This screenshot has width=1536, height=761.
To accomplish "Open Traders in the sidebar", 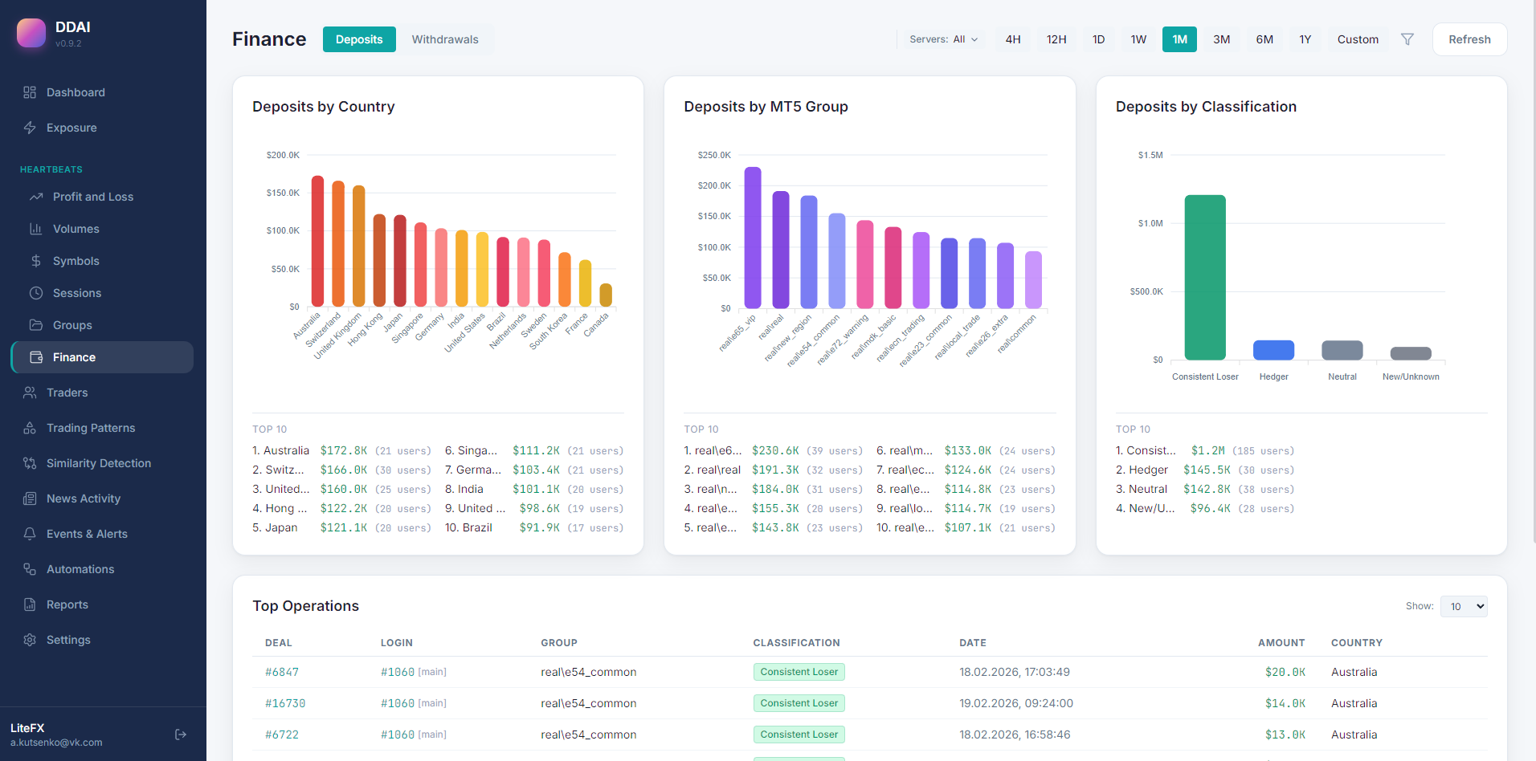I will point(103,393).
